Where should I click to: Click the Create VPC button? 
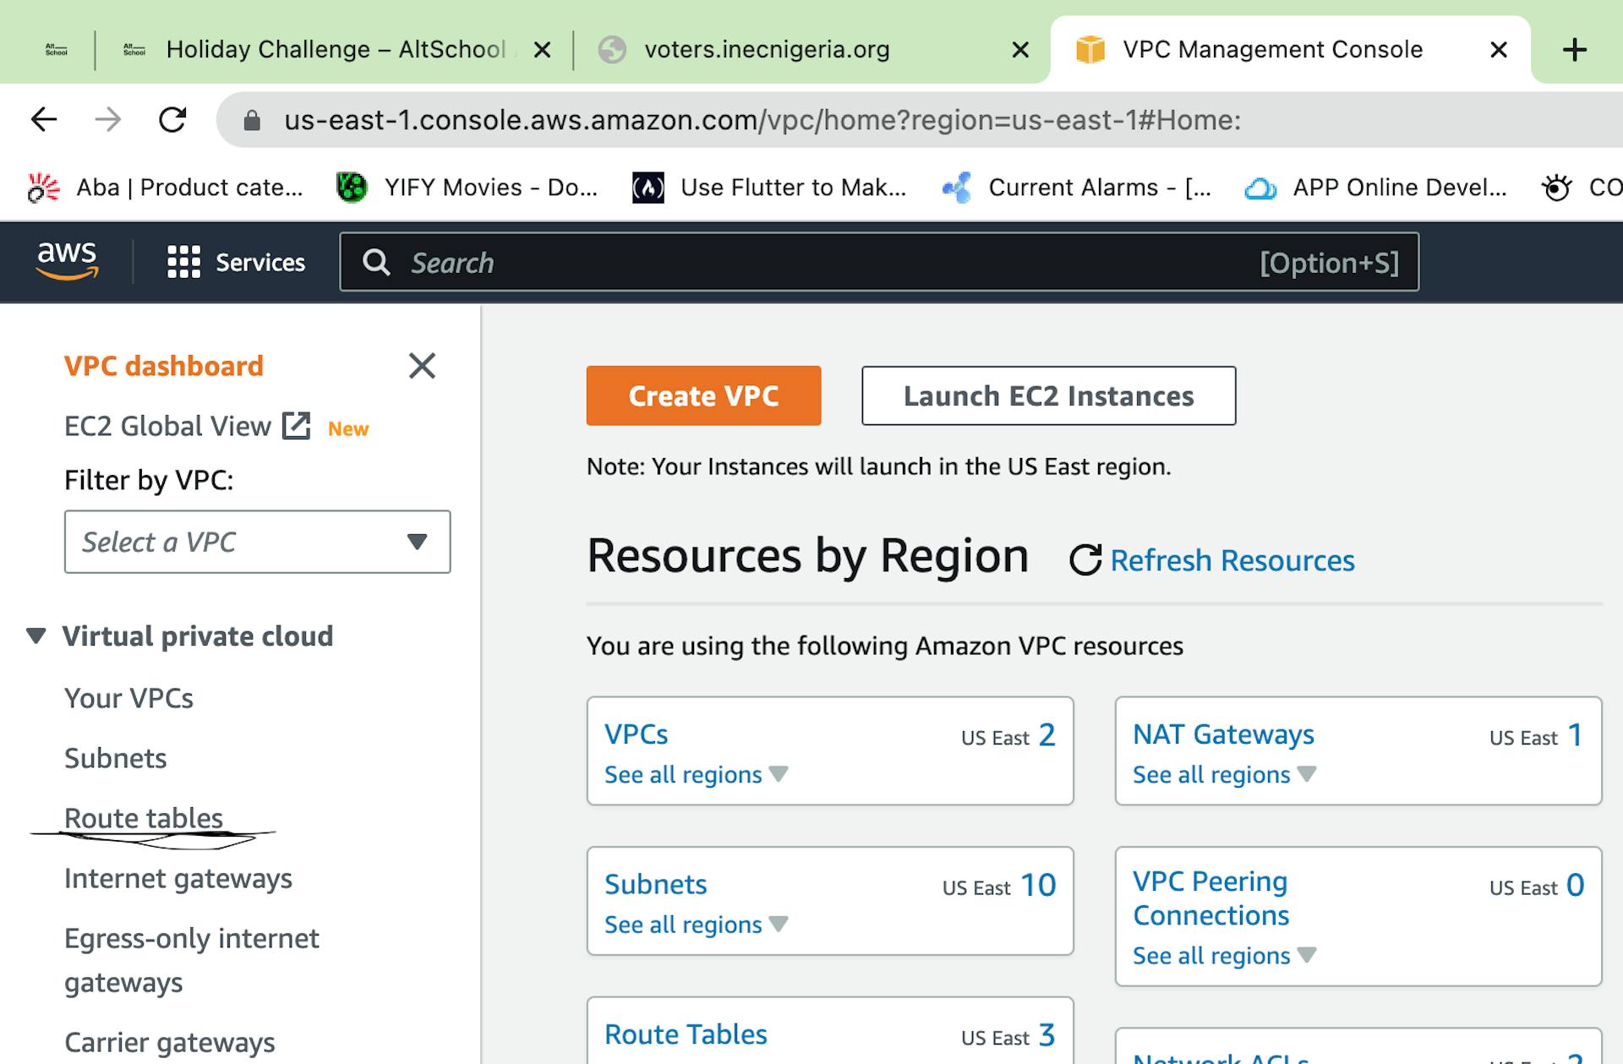[702, 395]
